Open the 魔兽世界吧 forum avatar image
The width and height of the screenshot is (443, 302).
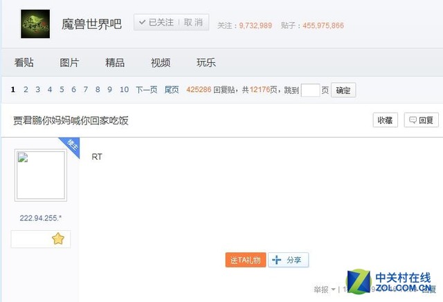[35, 24]
